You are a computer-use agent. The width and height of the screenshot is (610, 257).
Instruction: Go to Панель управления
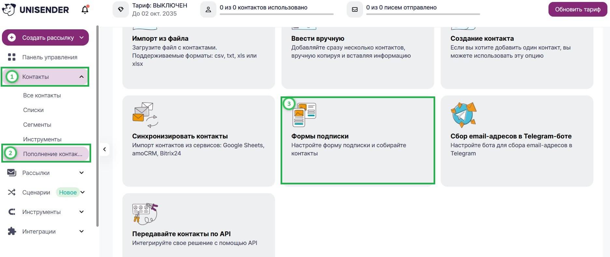[49, 57]
